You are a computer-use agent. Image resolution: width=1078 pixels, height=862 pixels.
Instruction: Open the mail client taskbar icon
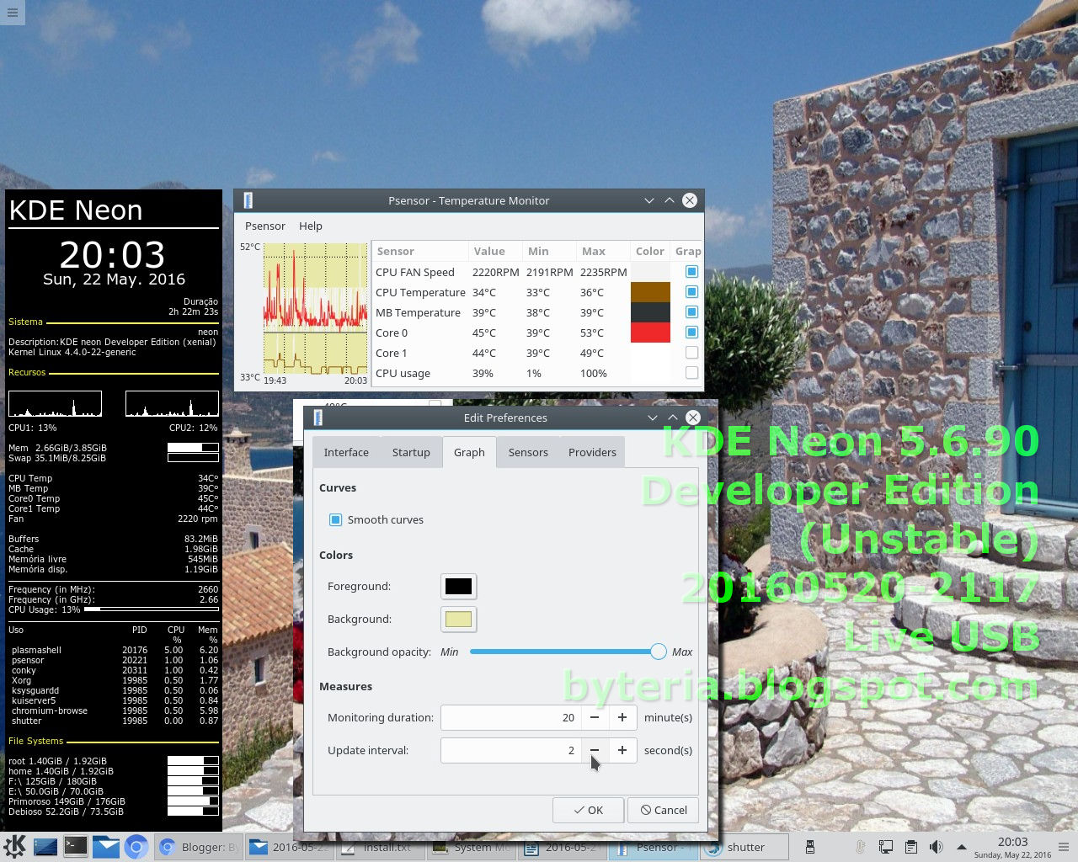[106, 847]
